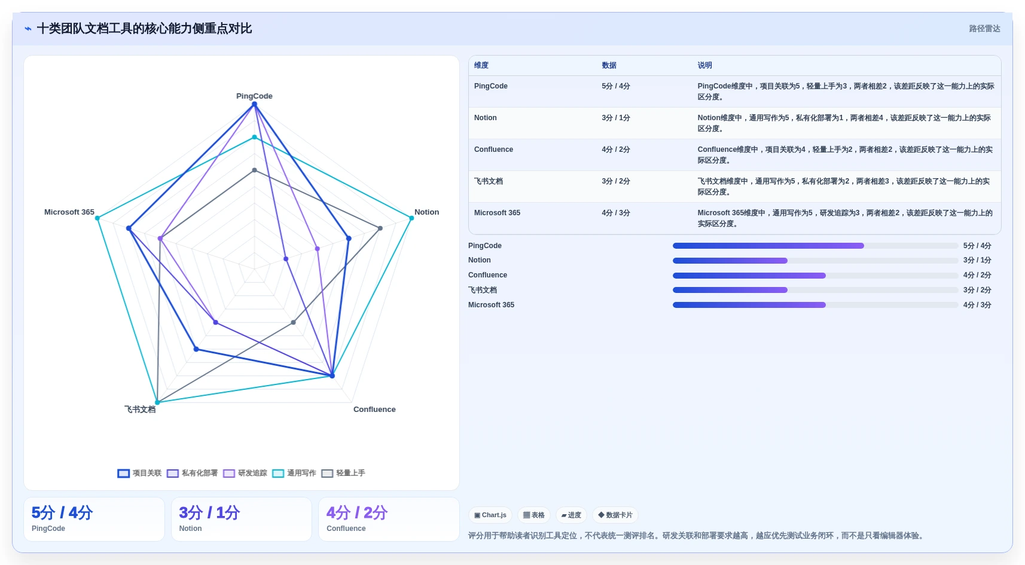
Task: Click the blue logo icon before the title
Action: pos(28,29)
